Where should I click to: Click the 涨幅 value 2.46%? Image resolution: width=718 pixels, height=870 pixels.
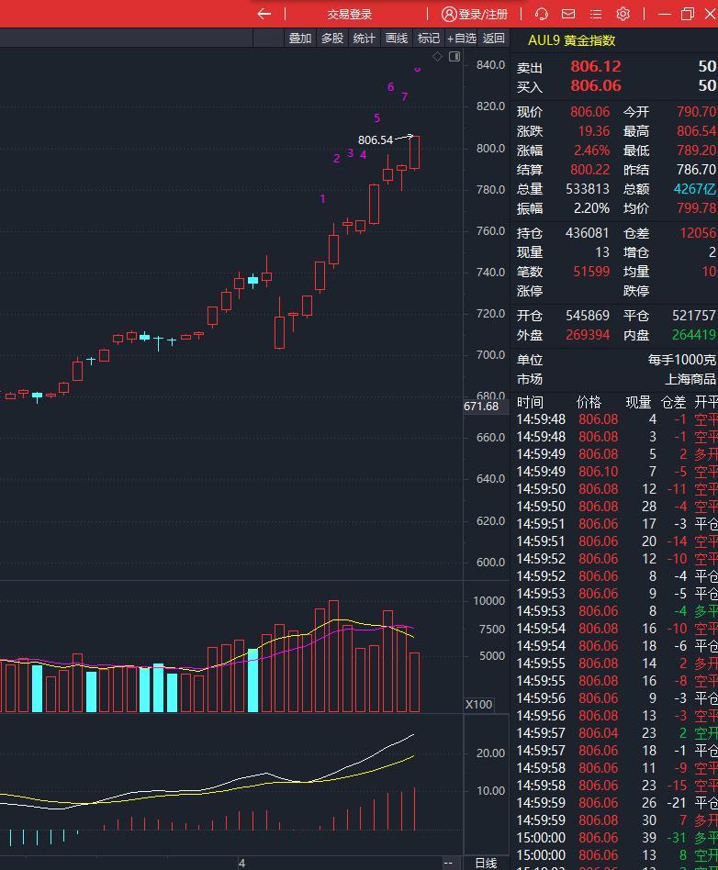coord(591,151)
